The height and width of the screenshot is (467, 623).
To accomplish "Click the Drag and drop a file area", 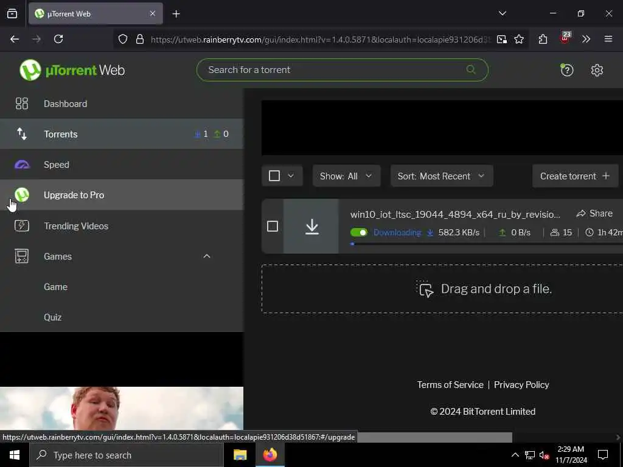I will coord(442,289).
